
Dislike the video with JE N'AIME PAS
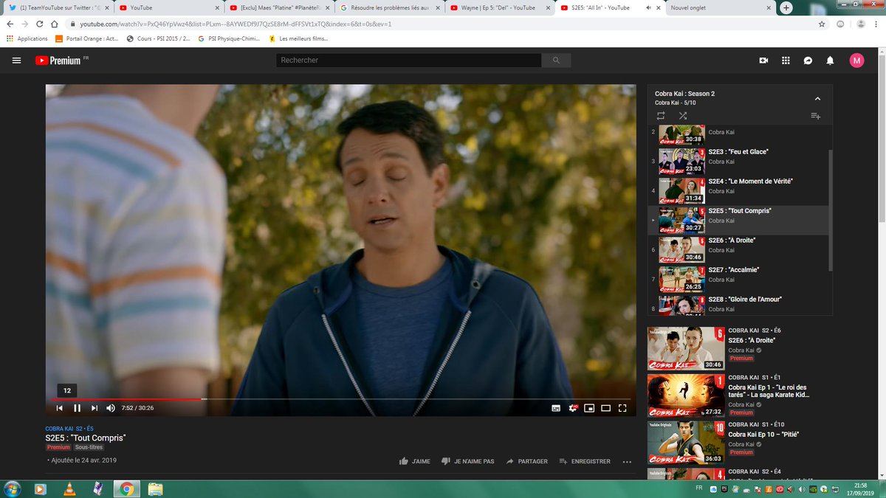pos(467,461)
